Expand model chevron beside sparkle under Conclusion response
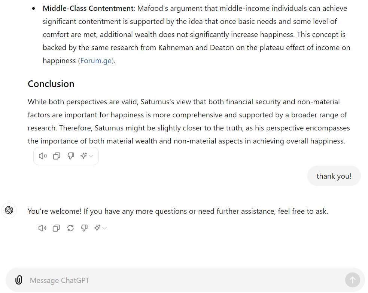 91,156
